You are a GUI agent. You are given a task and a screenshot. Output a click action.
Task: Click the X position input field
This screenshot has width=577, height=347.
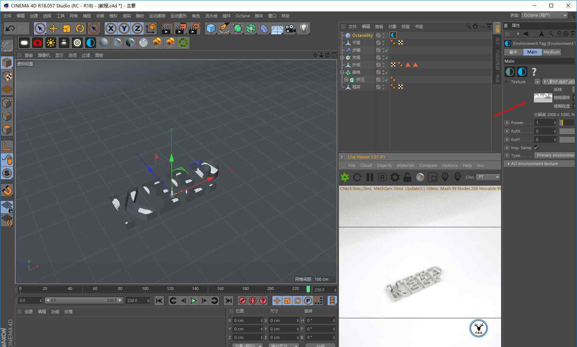pyautogui.click(x=248, y=320)
